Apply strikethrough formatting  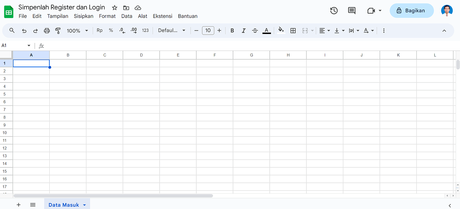click(x=255, y=30)
